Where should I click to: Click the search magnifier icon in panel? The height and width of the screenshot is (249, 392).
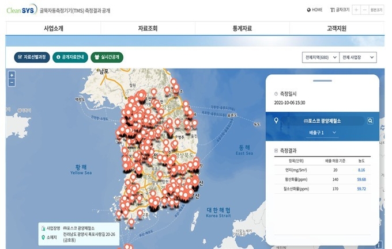click(370, 121)
